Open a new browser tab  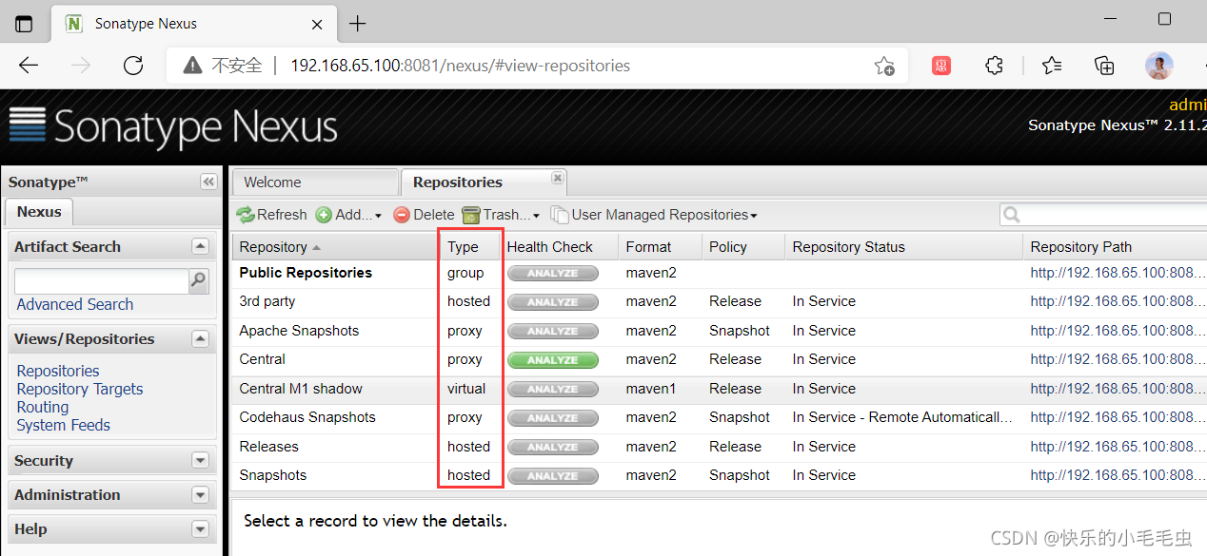tap(357, 24)
